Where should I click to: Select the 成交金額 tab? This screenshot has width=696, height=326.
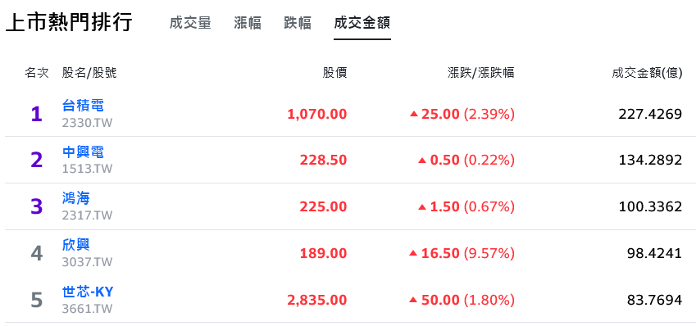[x=362, y=23]
